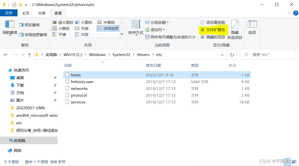Open the File (文件) tab
The height and width of the screenshot is (166, 299).
click(9, 13)
